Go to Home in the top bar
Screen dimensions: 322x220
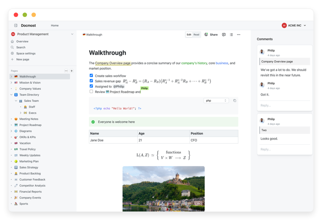click(55, 26)
